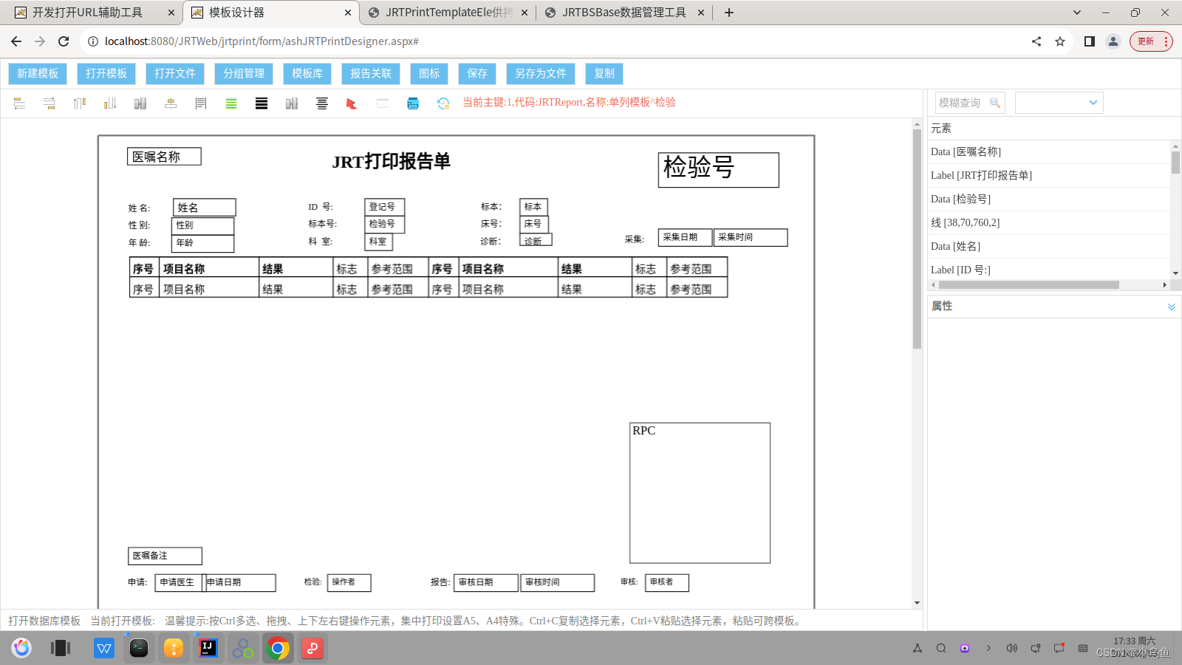Switch to JRTPrintTemplateEle tab
Screen dimensions: 1182x665
click(x=449, y=13)
